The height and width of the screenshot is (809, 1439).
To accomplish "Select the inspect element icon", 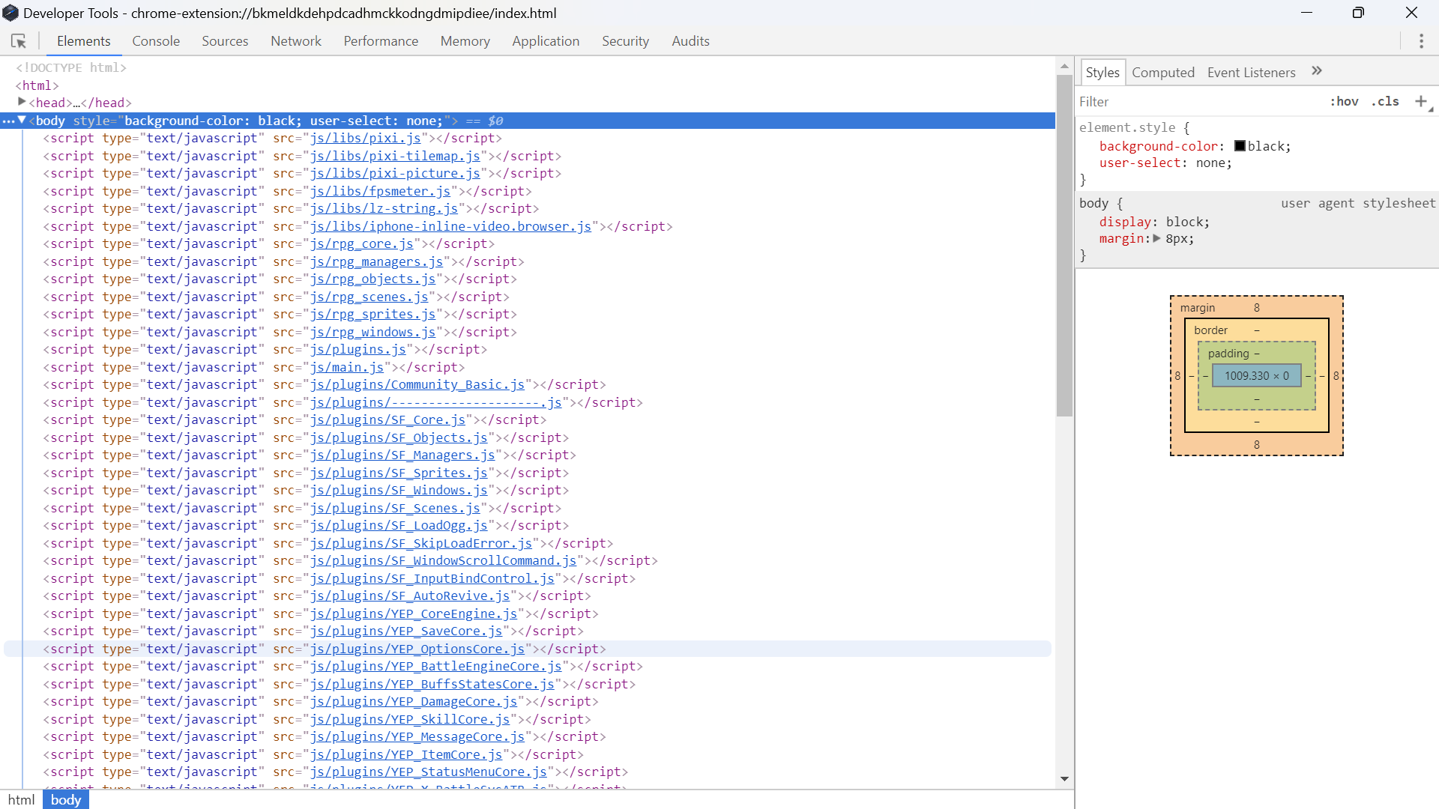I will click(x=19, y=40).
